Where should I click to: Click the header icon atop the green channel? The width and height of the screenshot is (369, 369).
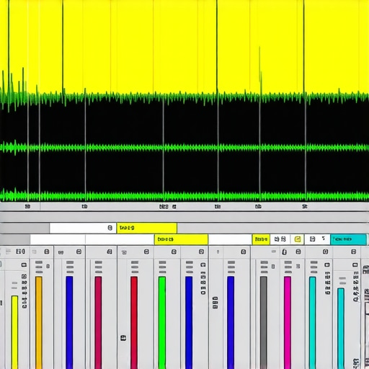pyautogui.click(x=174, y=252)
